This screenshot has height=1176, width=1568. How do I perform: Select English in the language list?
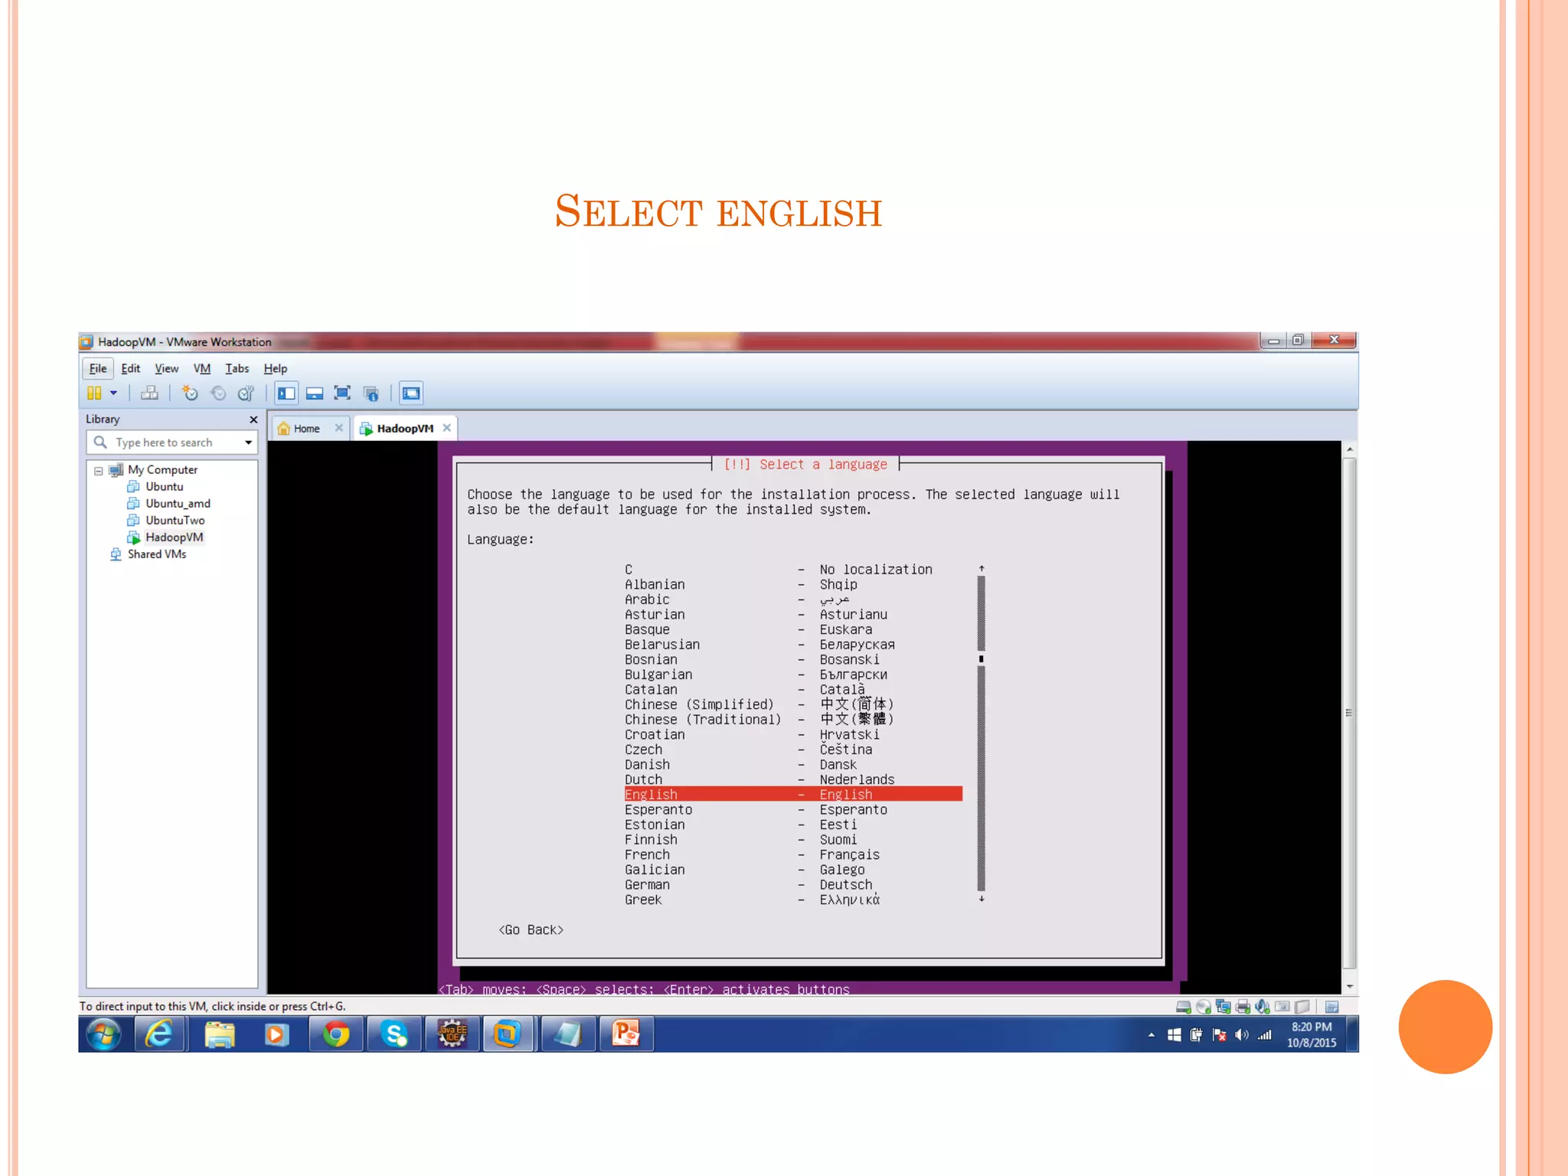click(x=793, y=795)
